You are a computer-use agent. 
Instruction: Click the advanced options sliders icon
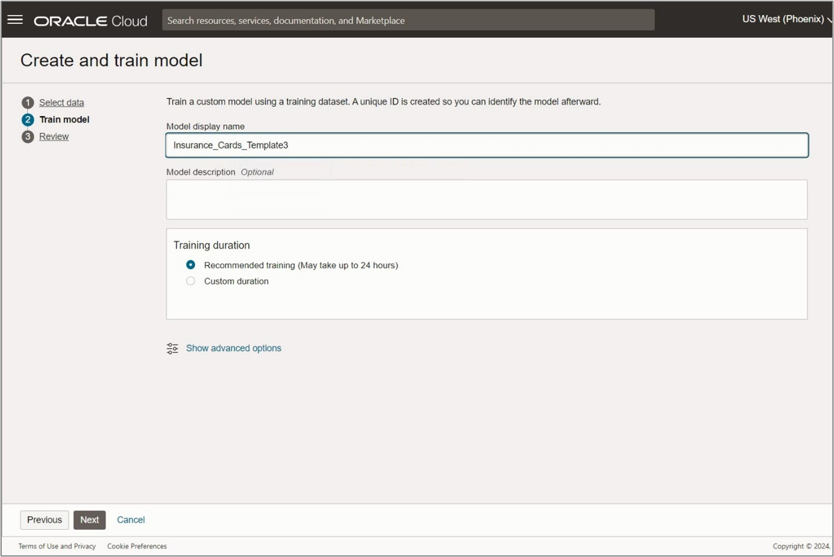coord(172,348)
